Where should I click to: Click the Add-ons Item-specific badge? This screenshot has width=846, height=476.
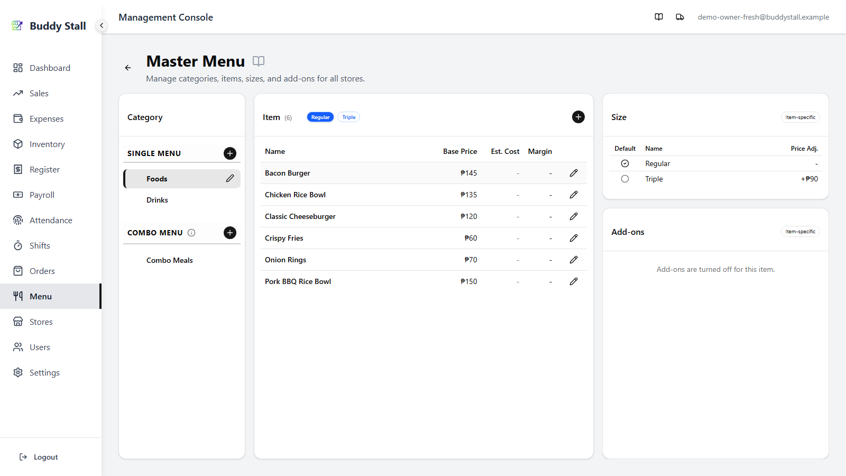click(x=801, y=231)
